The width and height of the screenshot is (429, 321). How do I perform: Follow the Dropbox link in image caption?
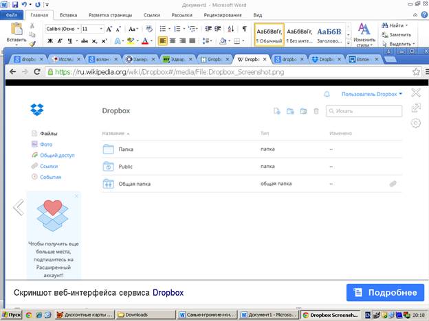(168, 293)
